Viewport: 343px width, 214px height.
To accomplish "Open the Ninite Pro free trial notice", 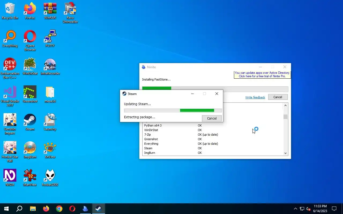I will point(262,74).
